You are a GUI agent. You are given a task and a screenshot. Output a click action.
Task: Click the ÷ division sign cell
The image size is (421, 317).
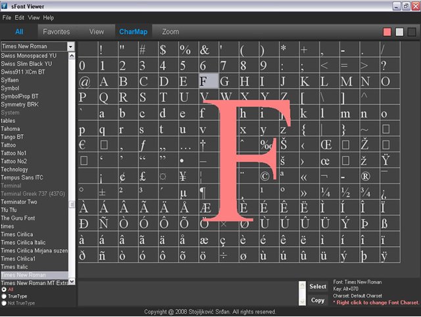pyautogui.click(x=229, y=256)
